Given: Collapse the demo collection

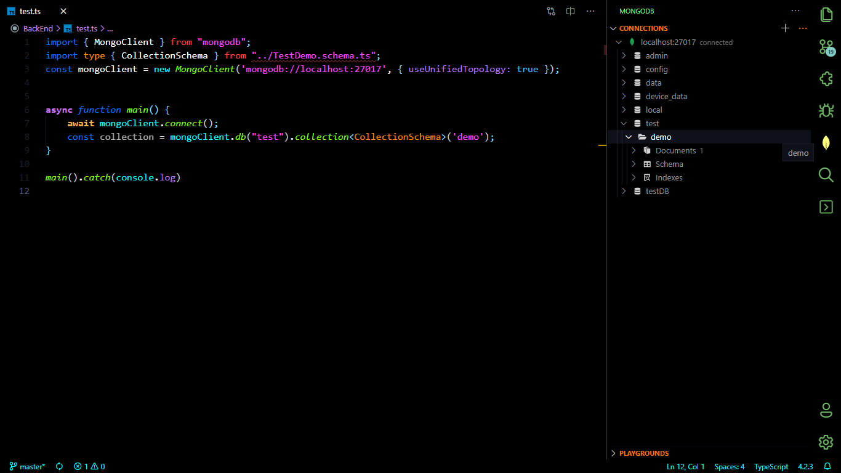Looking at the screenshot, I should coord(629,137).
